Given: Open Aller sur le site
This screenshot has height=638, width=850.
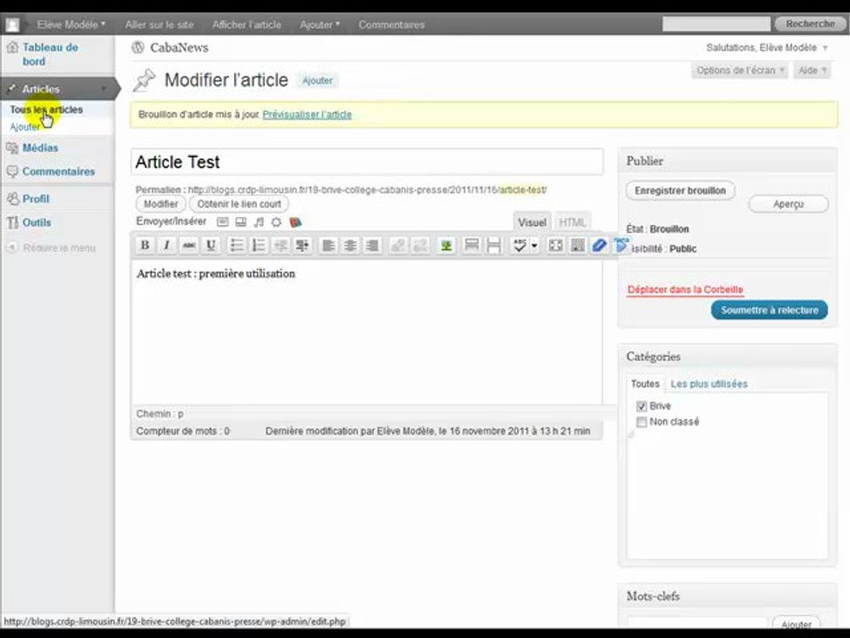Looking at the screenshot, I should point(159,25).
